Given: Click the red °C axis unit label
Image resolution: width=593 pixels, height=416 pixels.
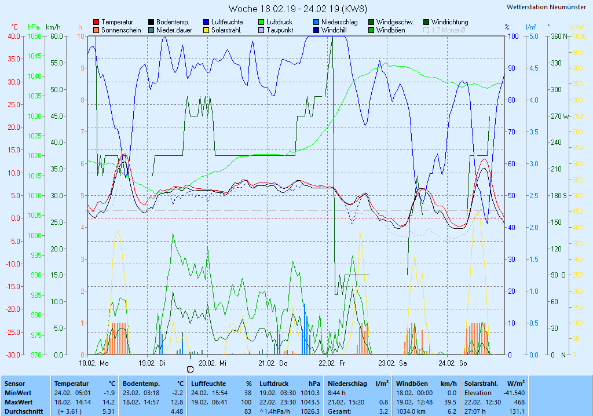Looking at the screenshot, I should point(14,27).
